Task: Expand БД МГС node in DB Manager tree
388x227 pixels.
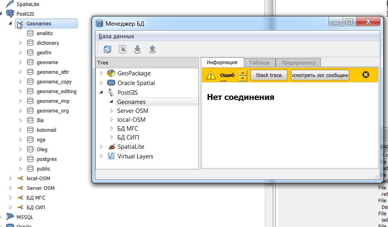Action: (x=112, y=129)
